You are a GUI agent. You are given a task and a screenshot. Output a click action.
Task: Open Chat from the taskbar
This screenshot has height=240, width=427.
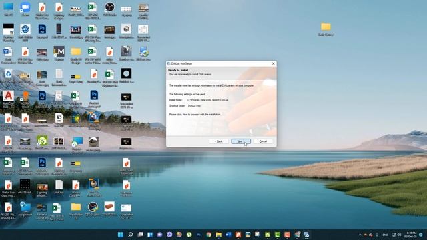click(x=160, y=235)
